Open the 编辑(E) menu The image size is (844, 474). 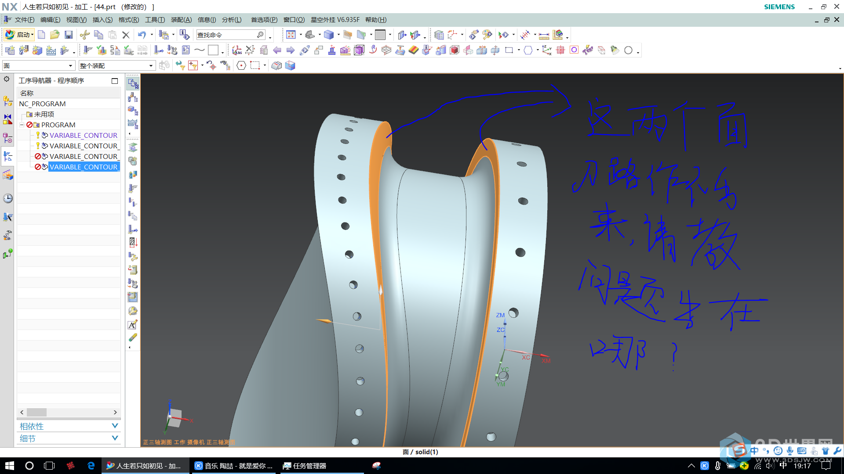(50, 20)
